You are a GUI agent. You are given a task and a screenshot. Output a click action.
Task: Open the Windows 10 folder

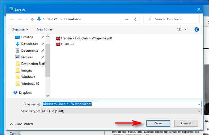tap(30, 83)
